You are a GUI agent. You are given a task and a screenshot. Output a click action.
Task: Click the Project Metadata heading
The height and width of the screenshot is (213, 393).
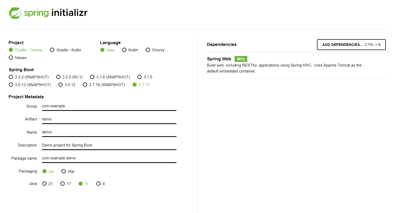click(x=26, y=97)
